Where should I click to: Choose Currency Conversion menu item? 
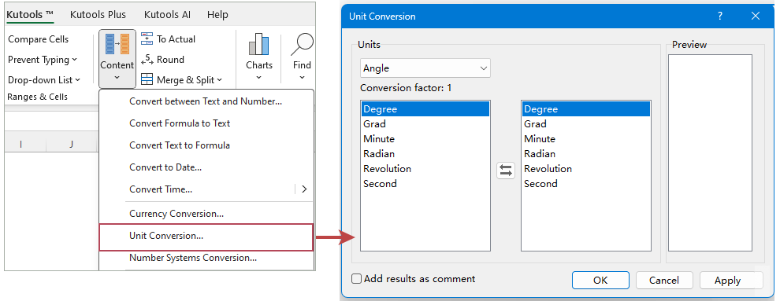coord(206,214)
